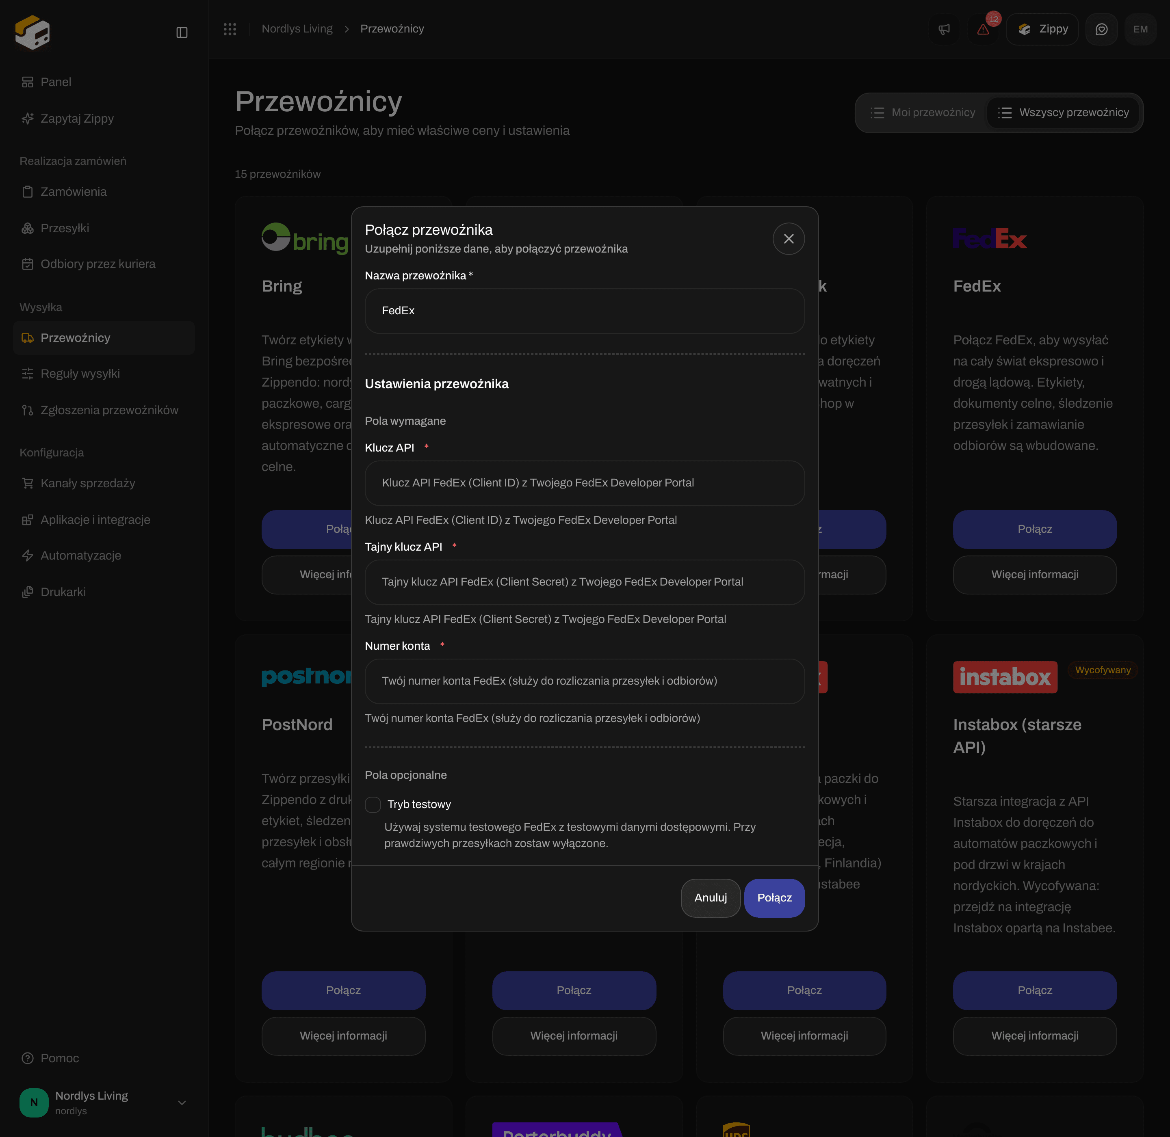Open Automatyzacje in the sidebar
This screenshot has width=1170, height=1137.
[104, 556]
